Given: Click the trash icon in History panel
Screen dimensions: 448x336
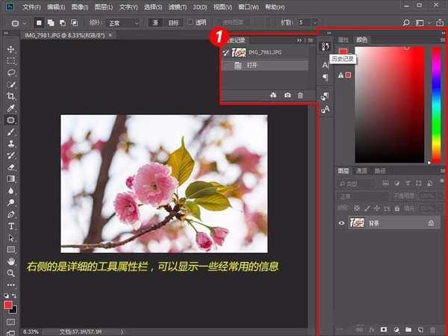Looking at the screenshot, I should pos(300,96).
